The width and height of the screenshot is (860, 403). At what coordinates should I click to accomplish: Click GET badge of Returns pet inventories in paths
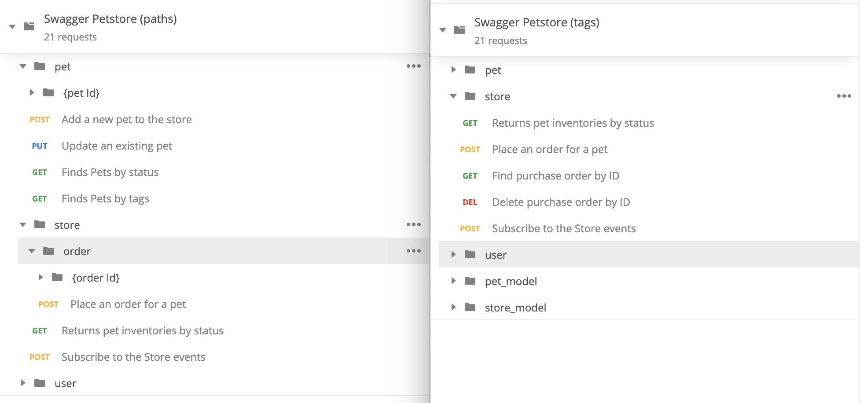pos(40,331)
